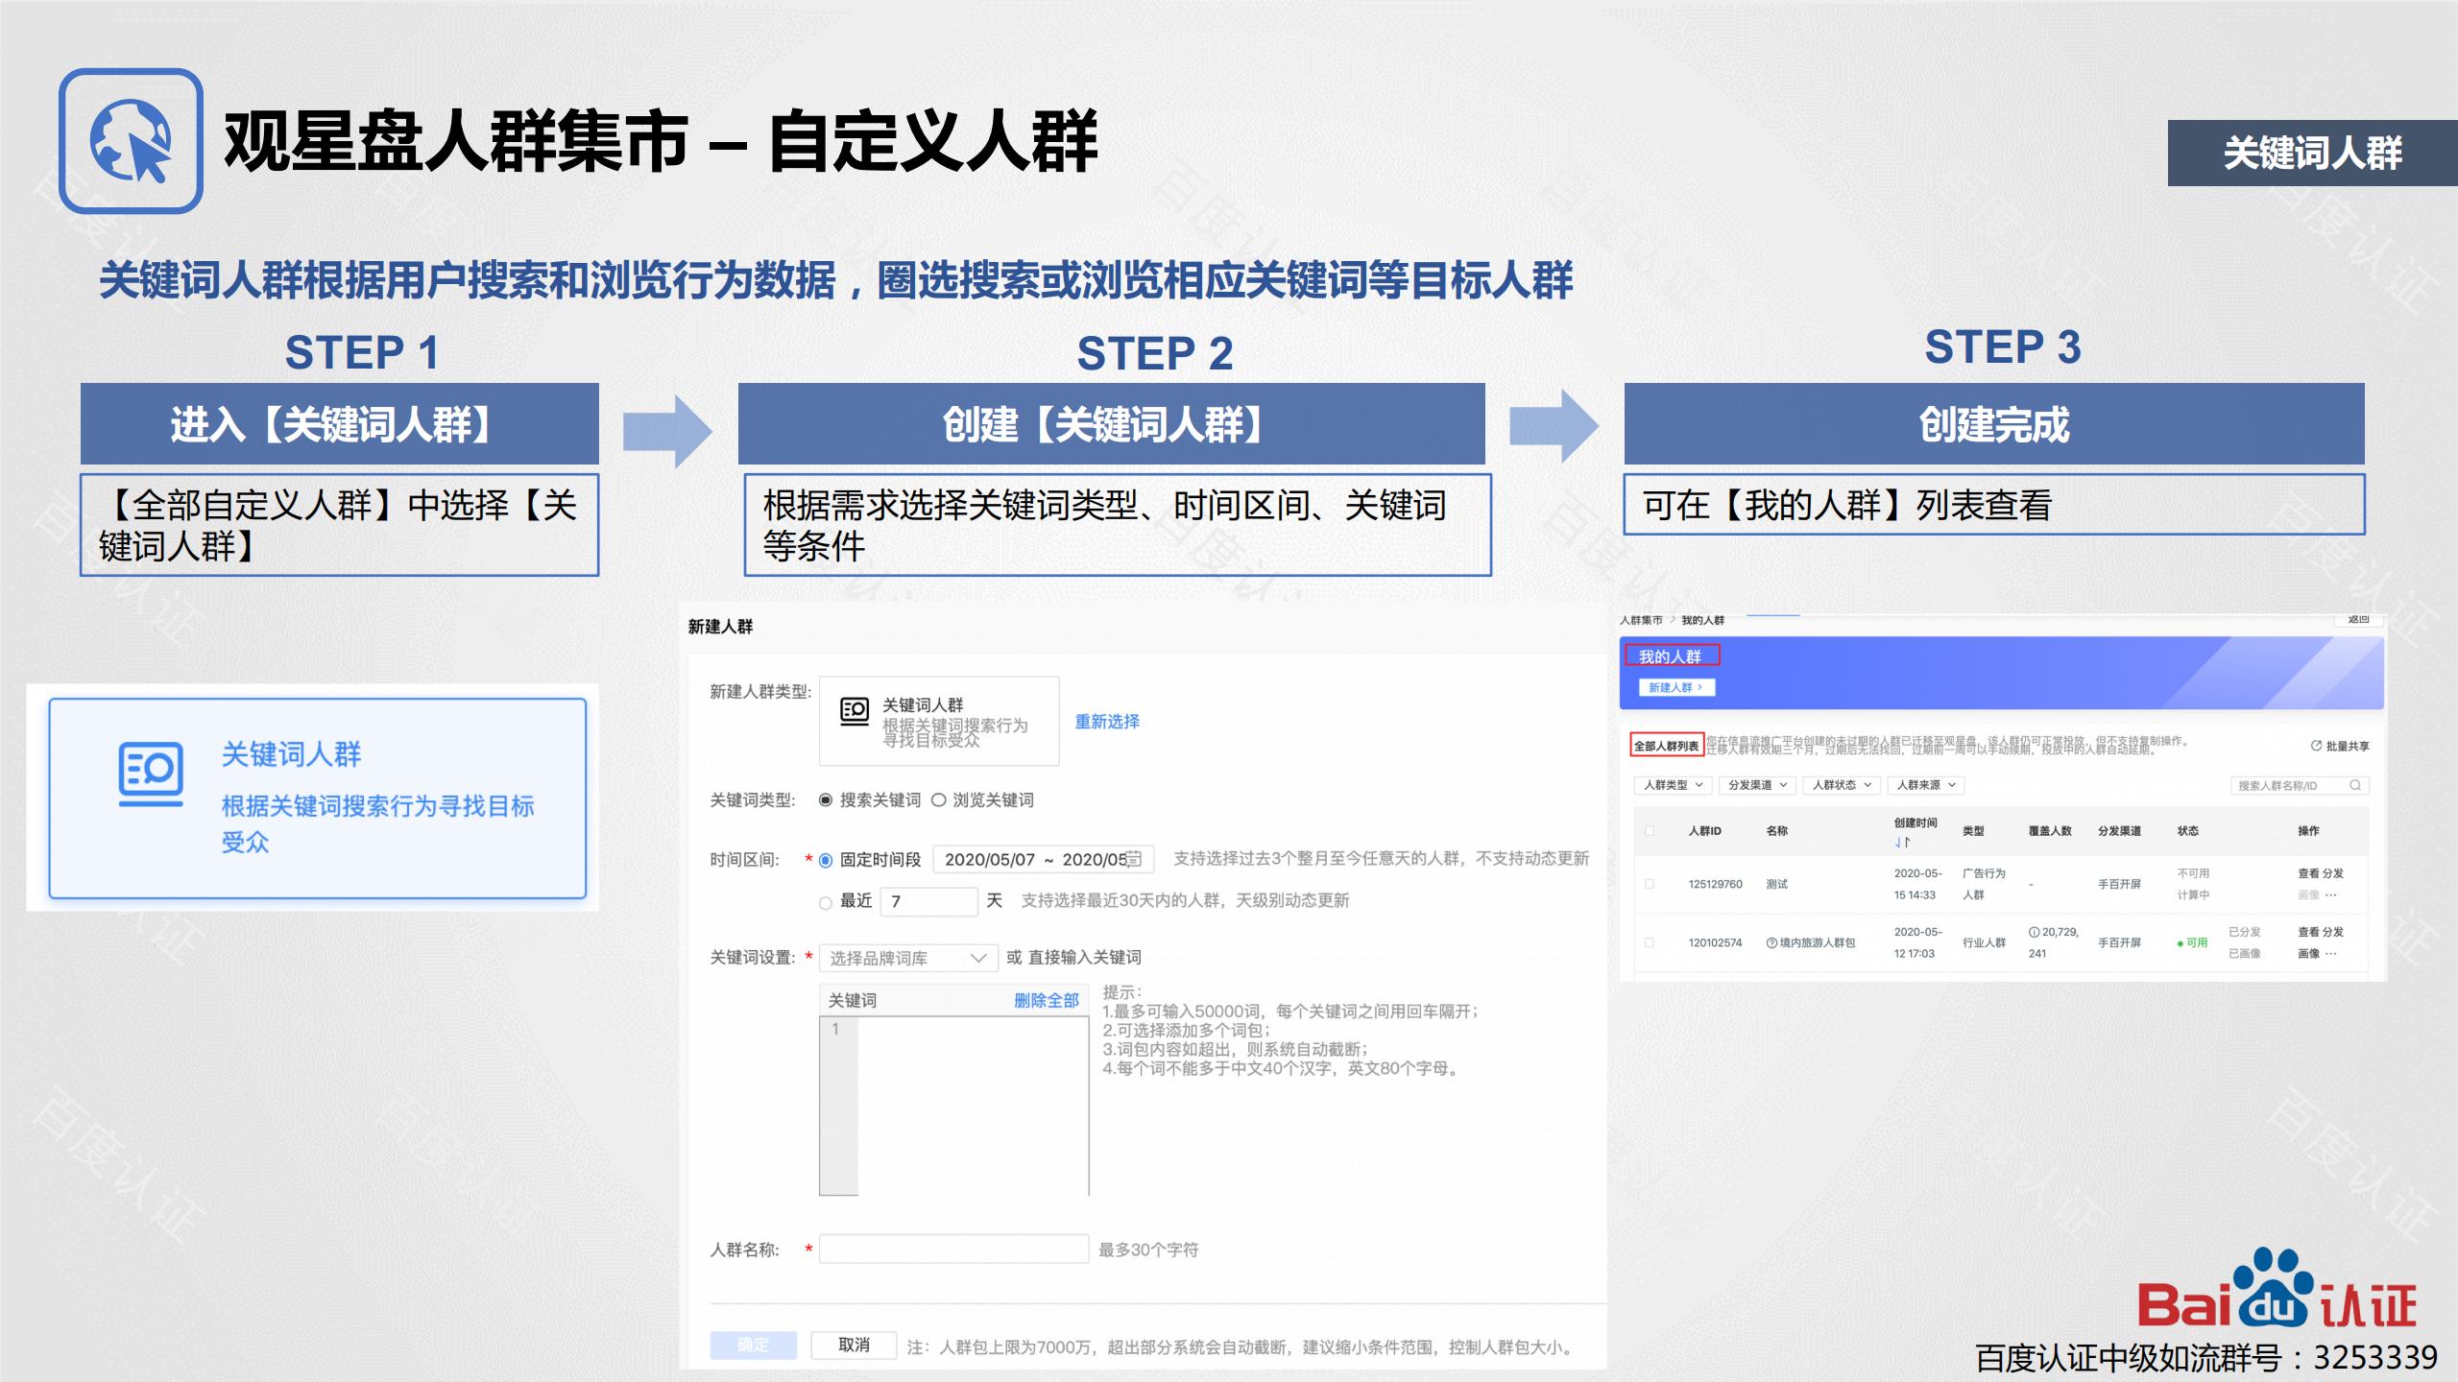Click the 我的人群 banner title
2458x1382 pixels.
(1671, 656)
